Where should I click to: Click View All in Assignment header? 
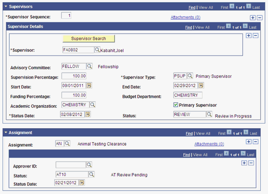[203, 133]
